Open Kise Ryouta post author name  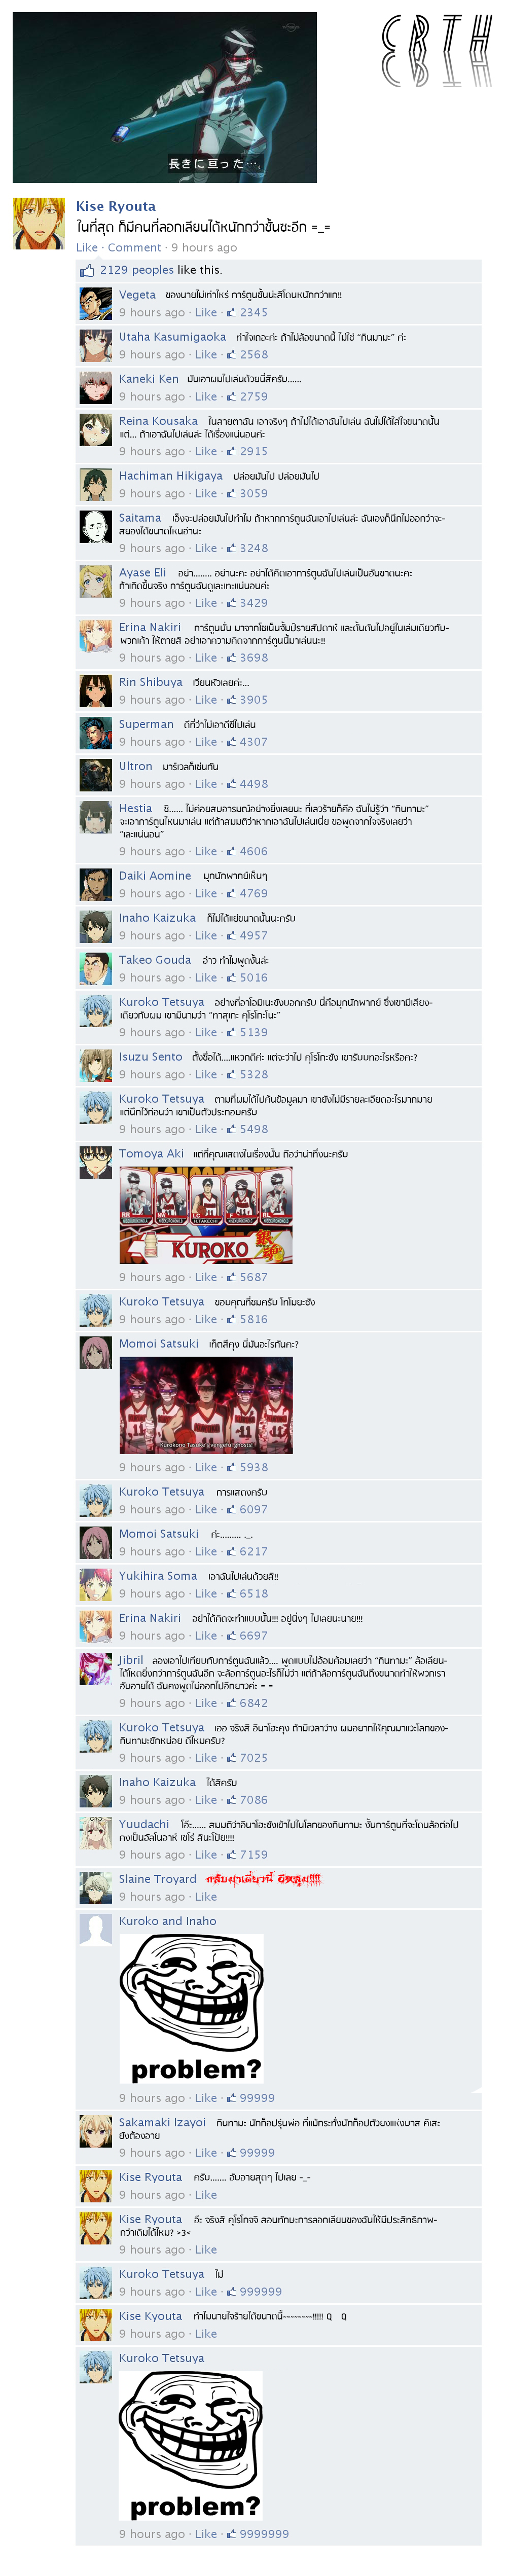[116, 206]
